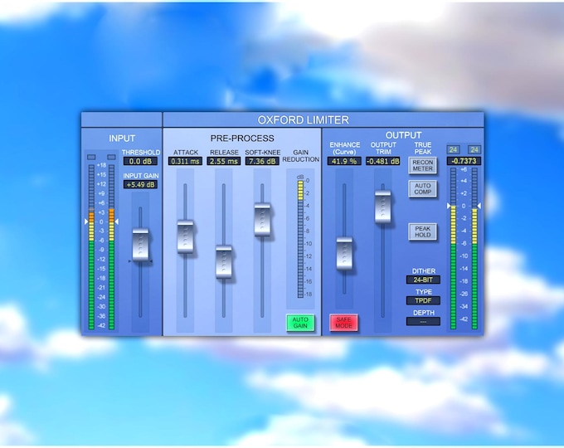Select the Release 2.55 ms value field
This screenshot has width=564, height=448.
pos(224,161)
